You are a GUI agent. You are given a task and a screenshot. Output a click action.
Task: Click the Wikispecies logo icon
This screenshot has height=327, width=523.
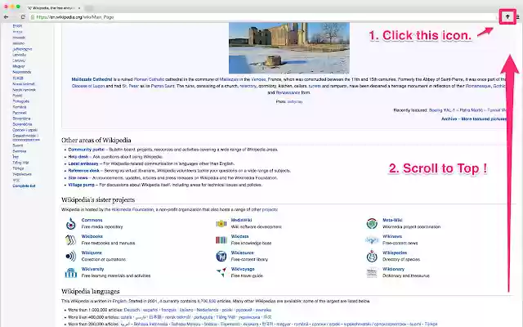(372, 256)
